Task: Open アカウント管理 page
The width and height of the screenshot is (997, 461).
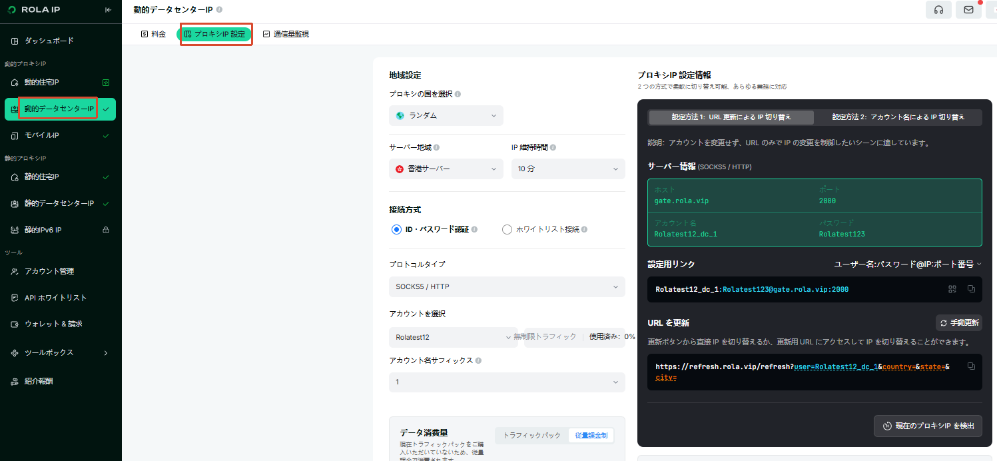Action: 60,271
